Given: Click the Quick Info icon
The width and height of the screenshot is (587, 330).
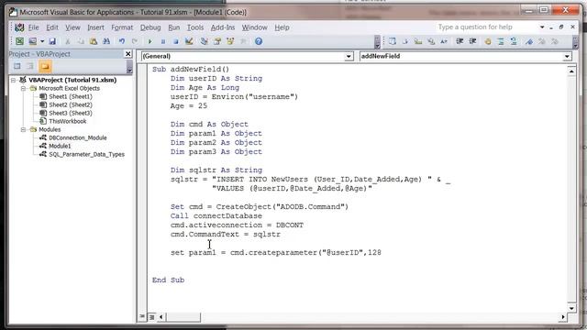Looking at the screenshot, I should tap(418, 41).
